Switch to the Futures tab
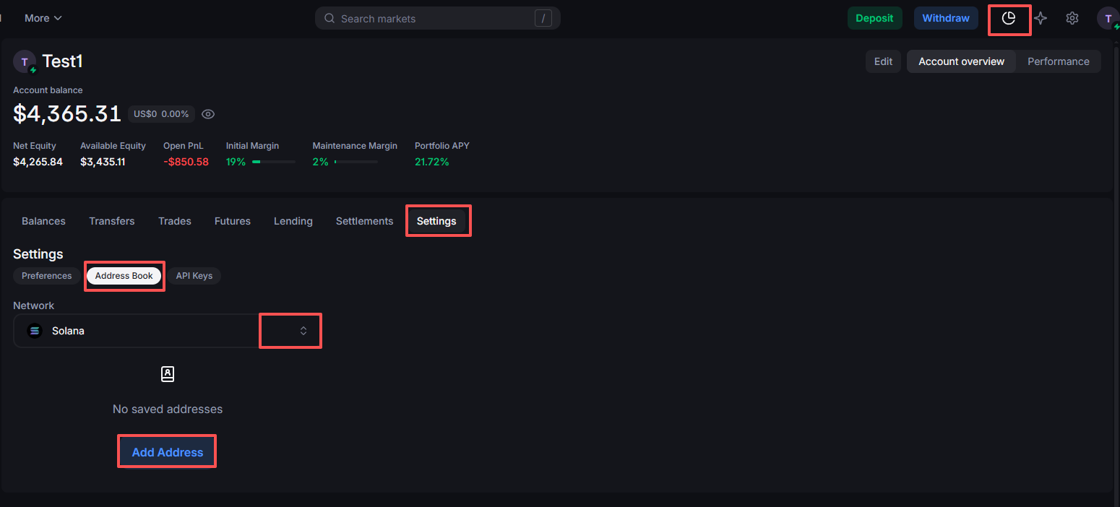This screenshot has width=1120, height=507. [x=232, y=221]
